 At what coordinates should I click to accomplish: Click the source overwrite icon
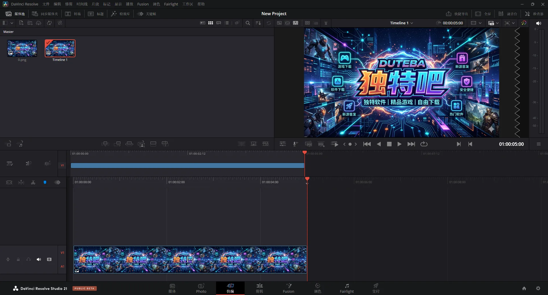click(165, 144)
